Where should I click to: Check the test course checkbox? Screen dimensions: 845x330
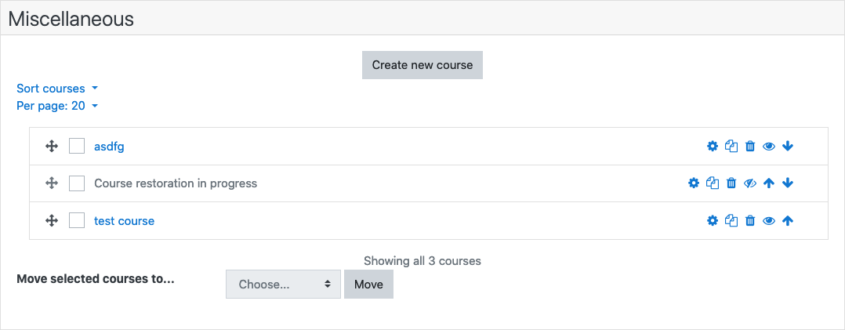click(77, 220)
